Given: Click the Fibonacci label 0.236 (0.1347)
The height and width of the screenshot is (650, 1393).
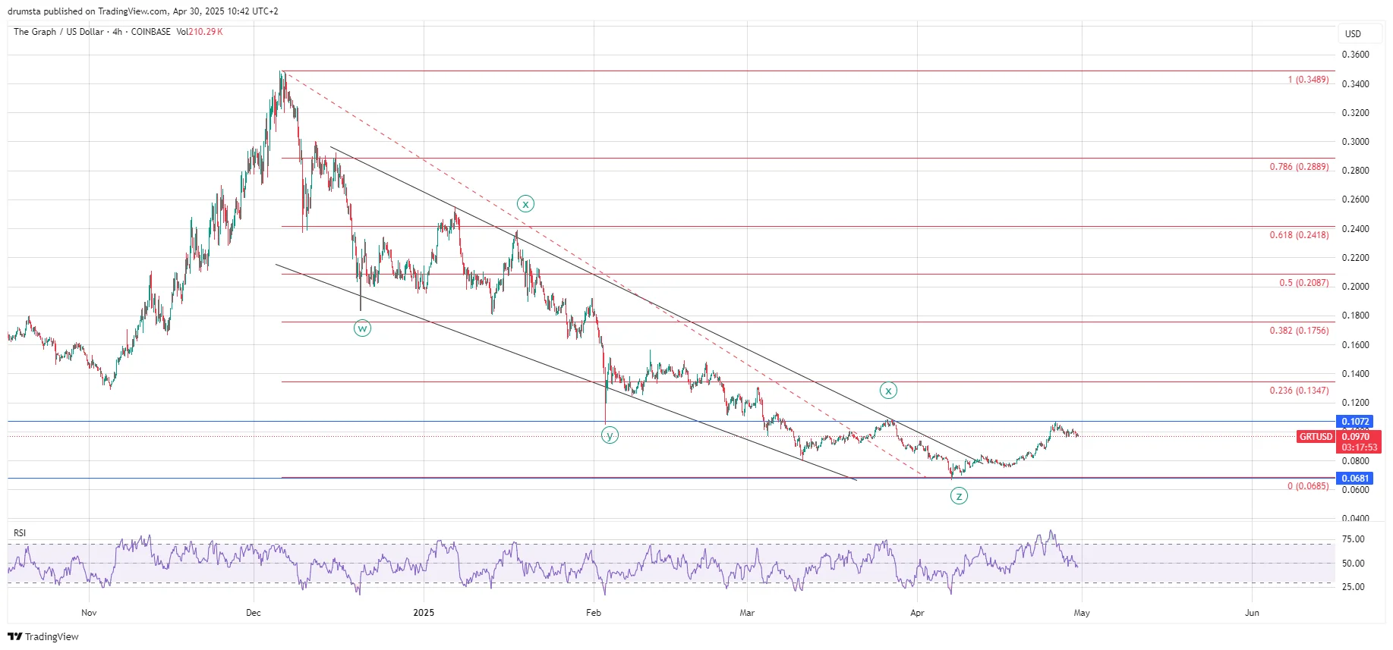Looking at the screenshot, I should point(1299,391).
